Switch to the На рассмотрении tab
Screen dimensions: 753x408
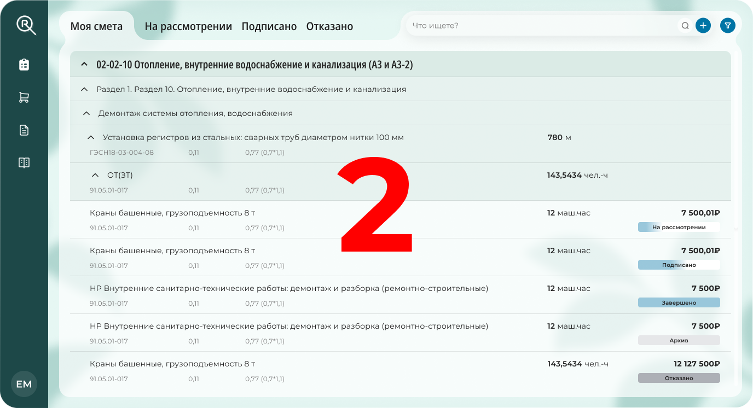(x=187, y=26)
